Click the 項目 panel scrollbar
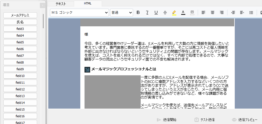 pos(43,21)
